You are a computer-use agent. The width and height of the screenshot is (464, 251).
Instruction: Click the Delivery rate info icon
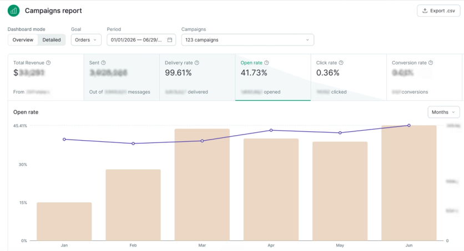pos(197,63)
